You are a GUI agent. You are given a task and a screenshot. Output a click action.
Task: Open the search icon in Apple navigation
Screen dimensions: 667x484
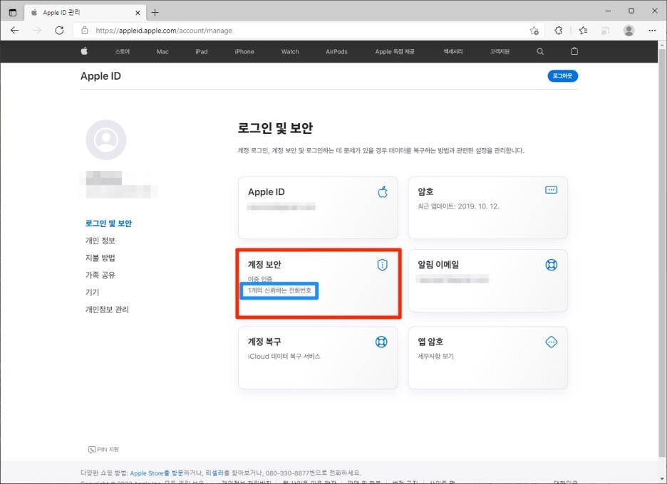(540, 51)
